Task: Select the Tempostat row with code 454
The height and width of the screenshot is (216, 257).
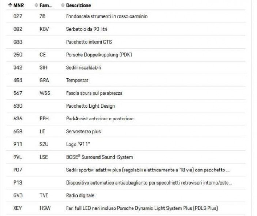Action: tap(126, 81)
